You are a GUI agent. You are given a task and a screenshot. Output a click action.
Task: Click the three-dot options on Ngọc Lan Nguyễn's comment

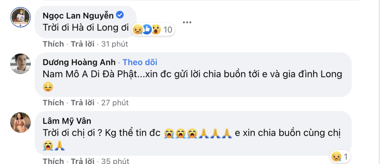187,22
